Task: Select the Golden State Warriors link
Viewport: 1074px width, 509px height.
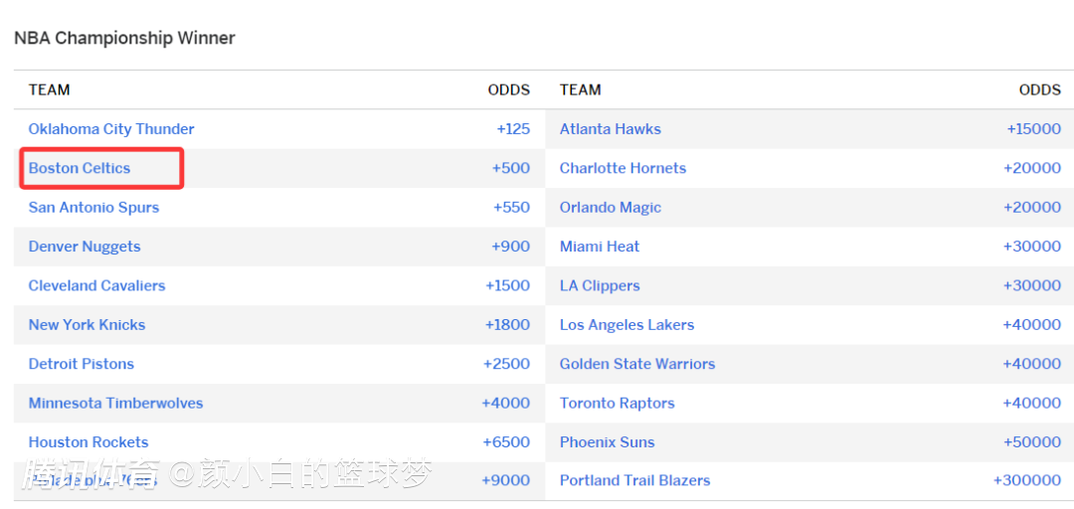Action: pyautogui.click(x=636, y=364)
